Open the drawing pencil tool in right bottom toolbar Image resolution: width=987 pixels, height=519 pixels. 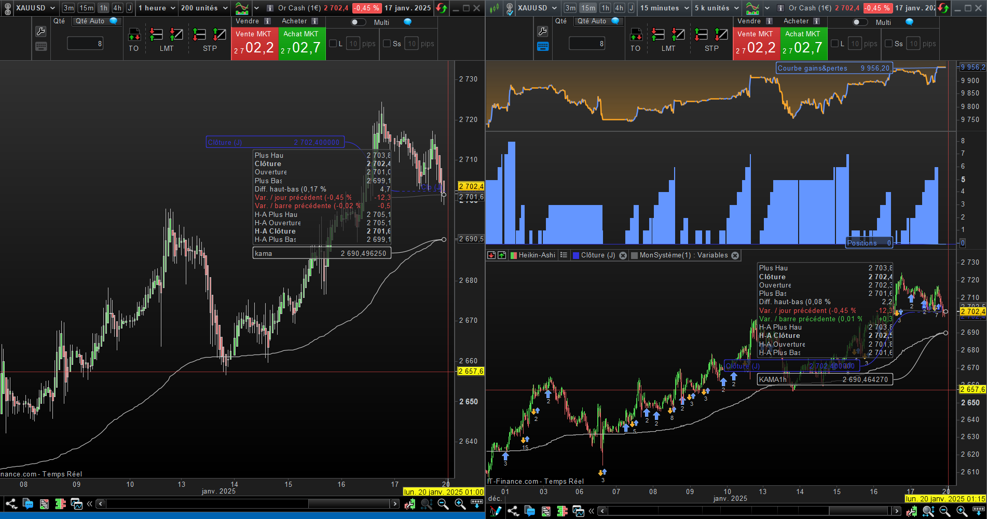coord(496,511)
